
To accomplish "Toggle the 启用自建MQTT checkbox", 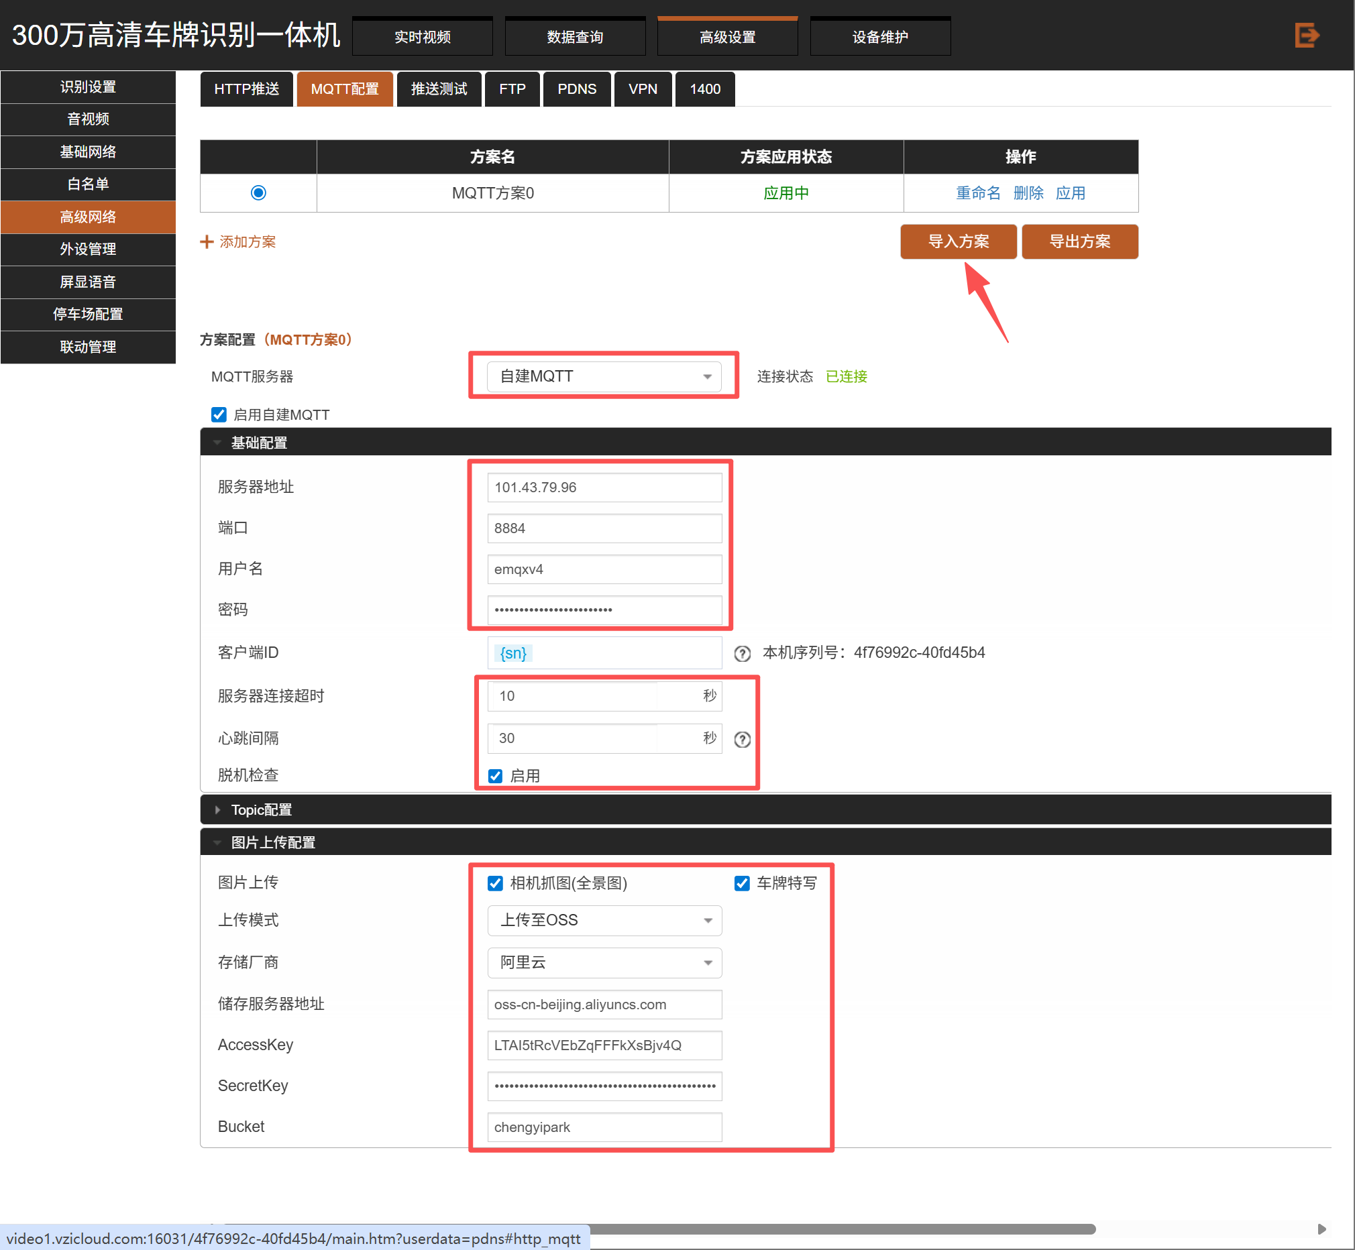I will (219, 414).
